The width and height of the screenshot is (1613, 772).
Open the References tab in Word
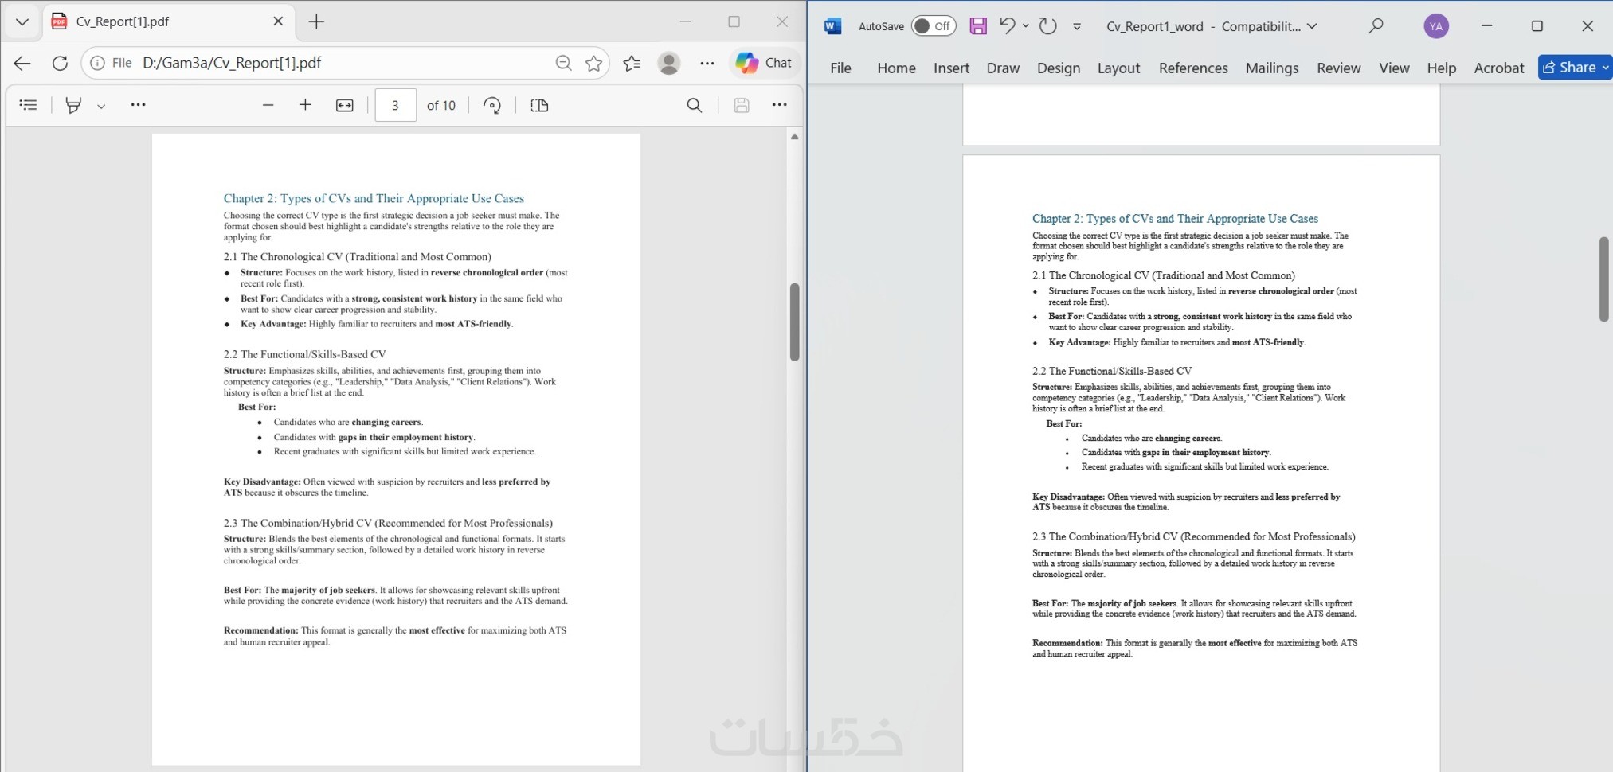1193,68
